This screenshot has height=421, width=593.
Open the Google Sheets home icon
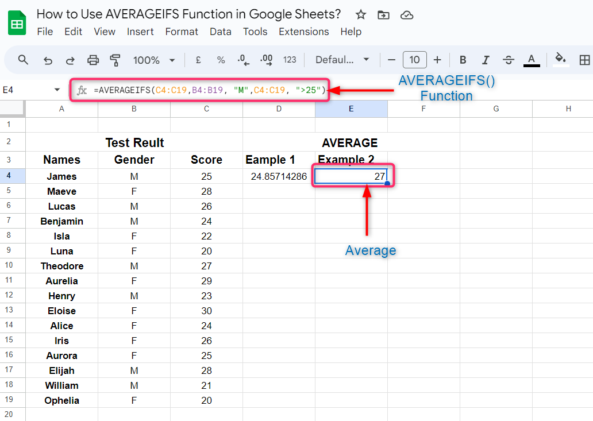(17, 23)
